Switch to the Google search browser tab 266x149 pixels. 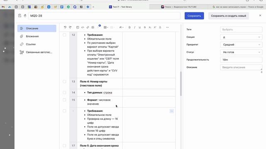pyautogui.click(x=237, y=7)
